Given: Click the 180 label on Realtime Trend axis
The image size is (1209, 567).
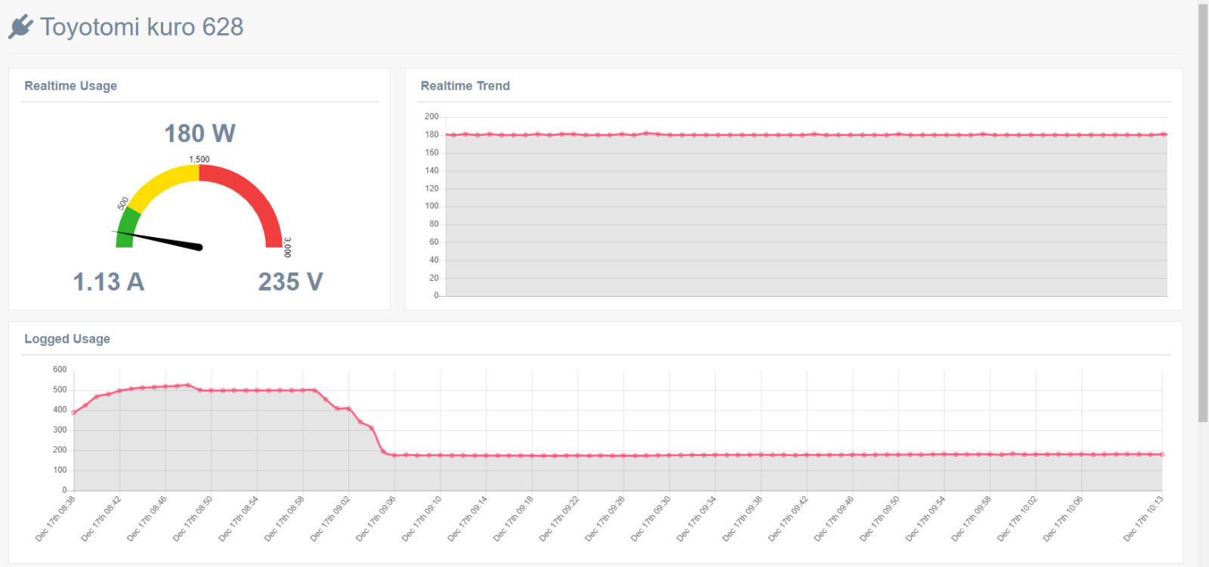Looking at the screenshot, I should click(x=431, y=134).
